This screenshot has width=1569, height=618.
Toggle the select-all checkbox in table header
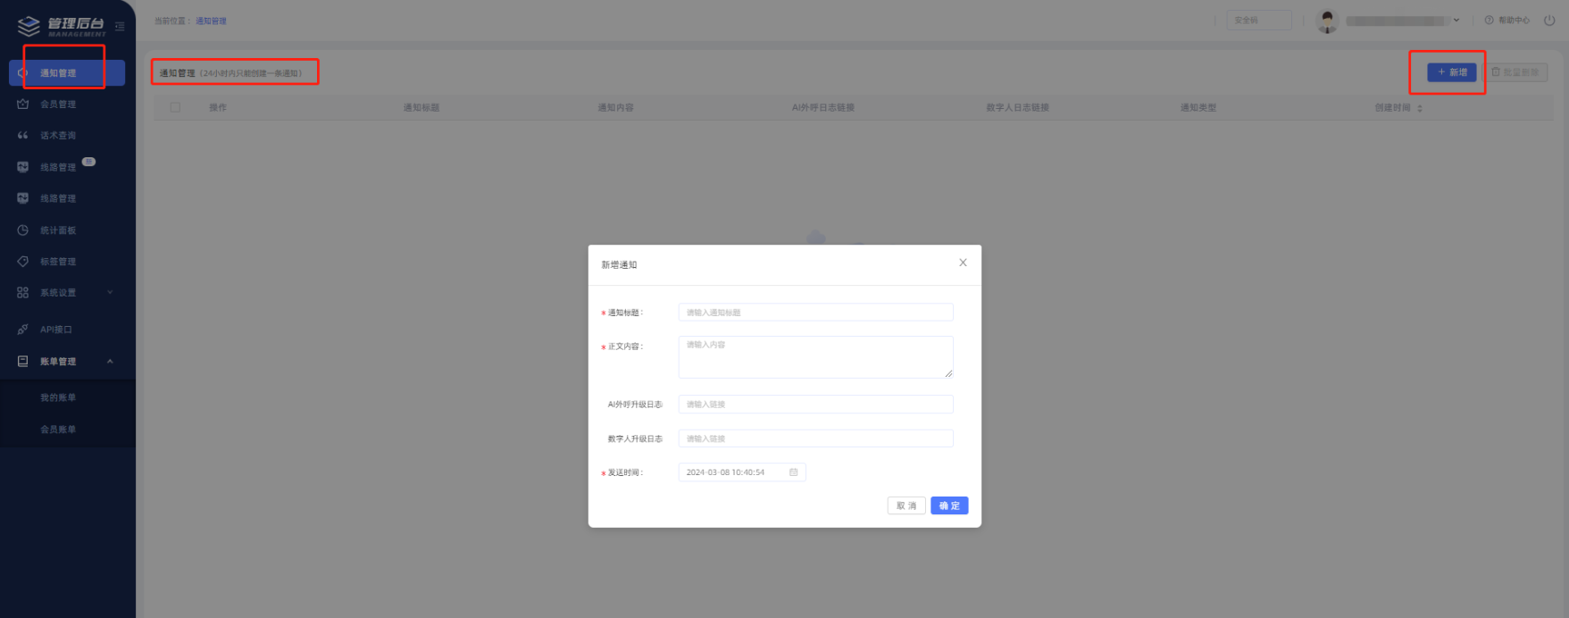point(175,107)
